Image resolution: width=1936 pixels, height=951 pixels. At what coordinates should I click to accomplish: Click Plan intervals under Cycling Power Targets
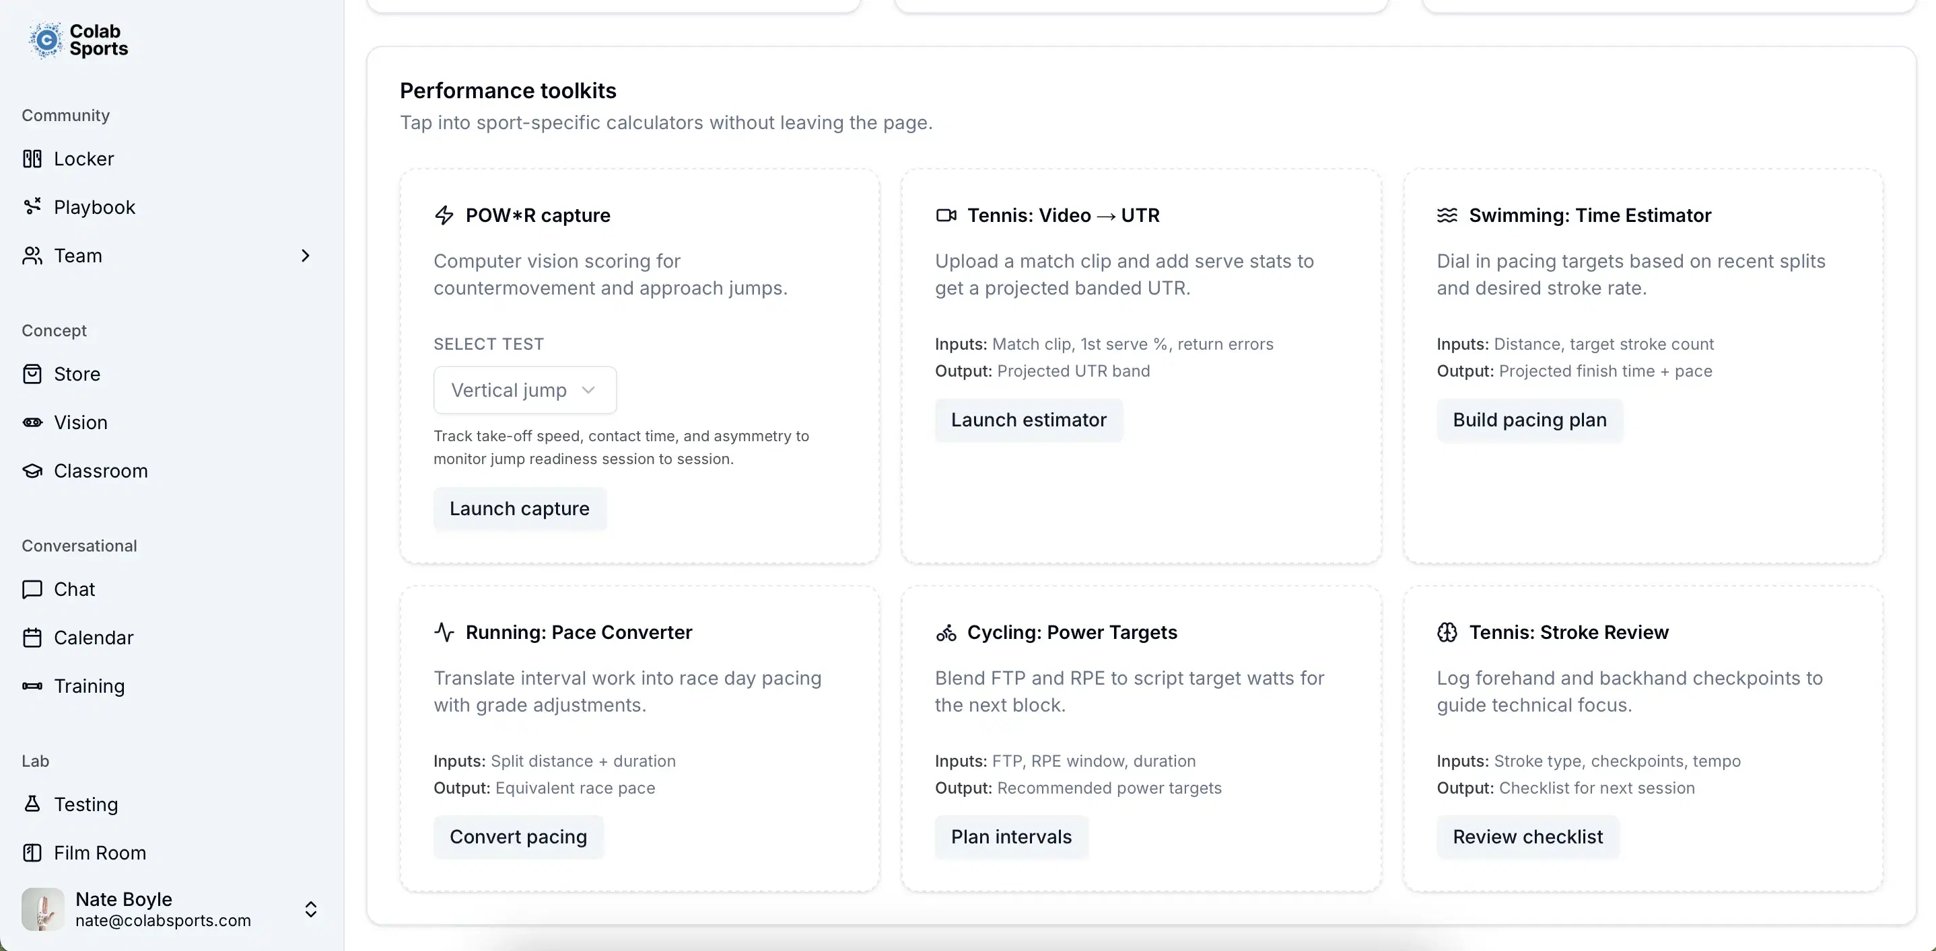pos(1011,836)
